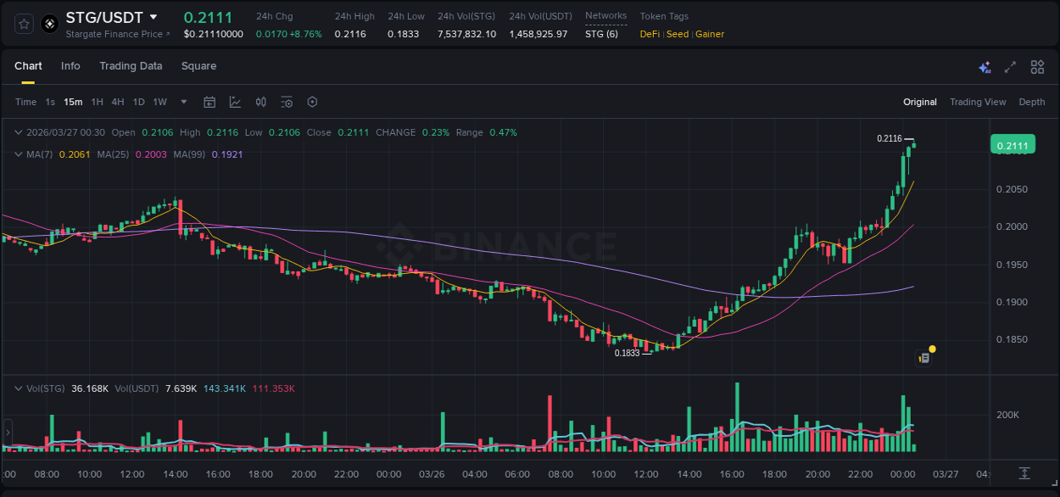Viewport: 1060px width, 497px height.
Task: Switch to the Square tab
Action: [198, 66]
